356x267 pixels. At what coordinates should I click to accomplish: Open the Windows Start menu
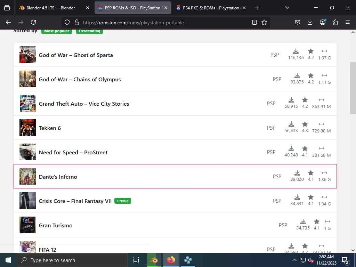pos(8,260)
